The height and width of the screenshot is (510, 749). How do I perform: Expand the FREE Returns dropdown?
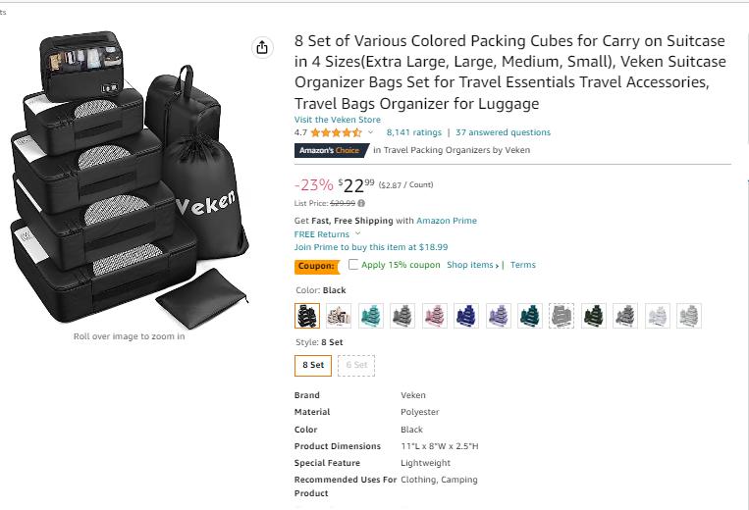pos(357,234)
